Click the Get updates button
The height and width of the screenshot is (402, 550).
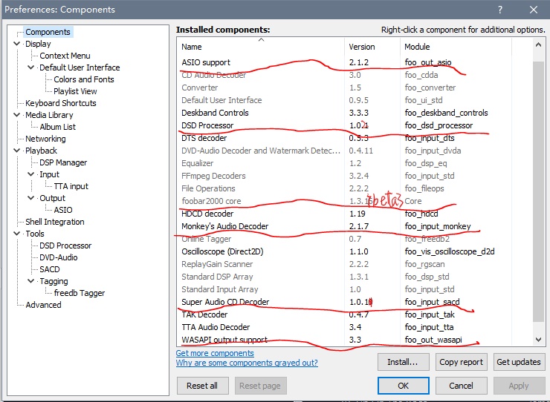pyautogui.click(x=519, y=362)
